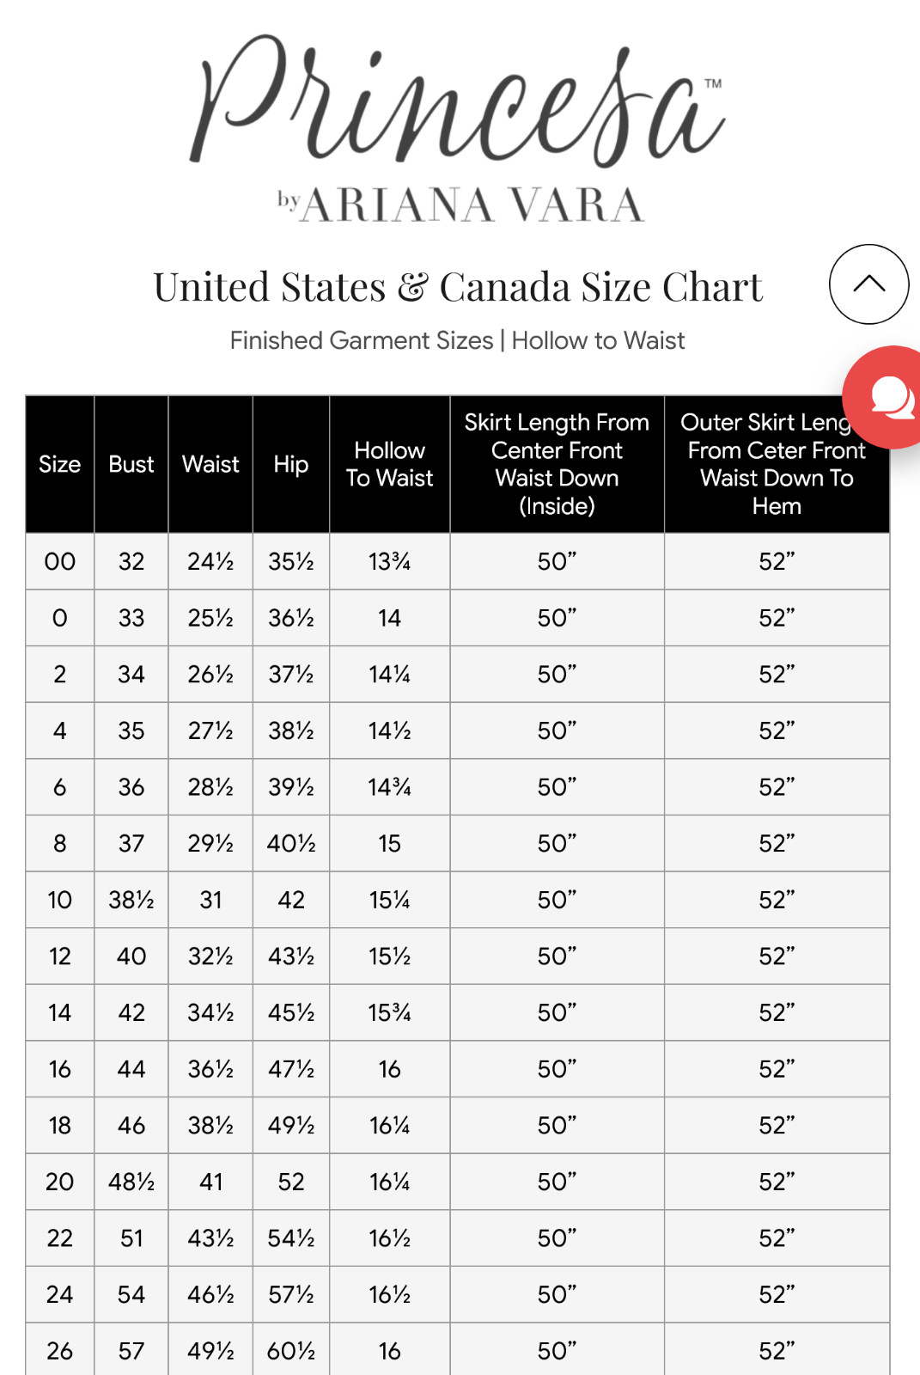Viewport: 920px width, 1375px height.
Task: Click the 'by Ariana Vara' brand text
Action: [460, 205]
